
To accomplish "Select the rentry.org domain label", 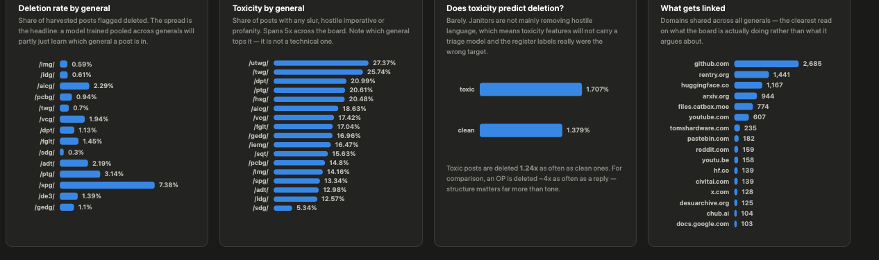I will 714,74.
